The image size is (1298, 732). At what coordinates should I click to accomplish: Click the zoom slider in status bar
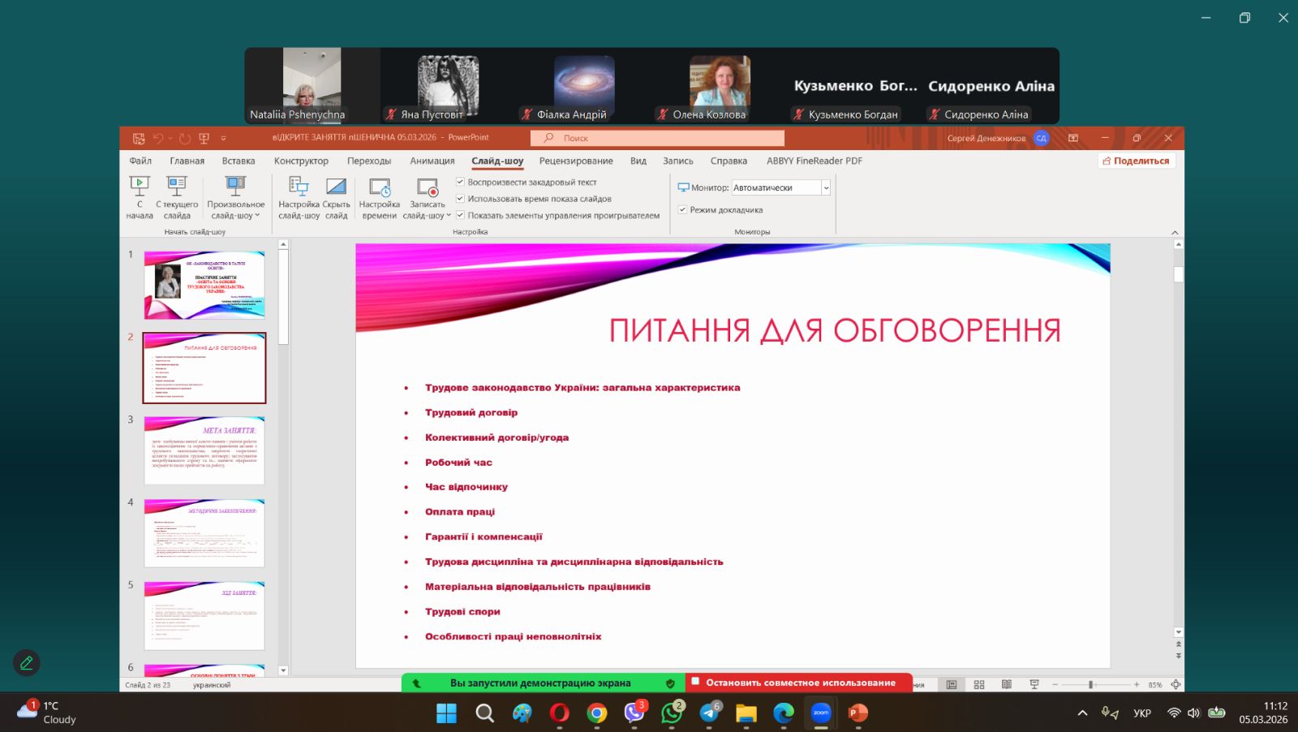pos(1091,685)
